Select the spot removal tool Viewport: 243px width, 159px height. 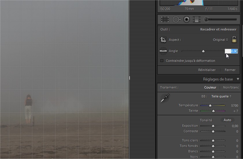176,20
